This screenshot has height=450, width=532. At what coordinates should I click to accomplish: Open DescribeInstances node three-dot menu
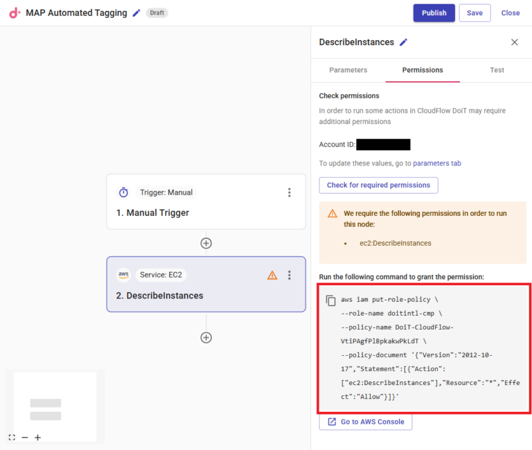pyautogui.click(x=290, y=275)
